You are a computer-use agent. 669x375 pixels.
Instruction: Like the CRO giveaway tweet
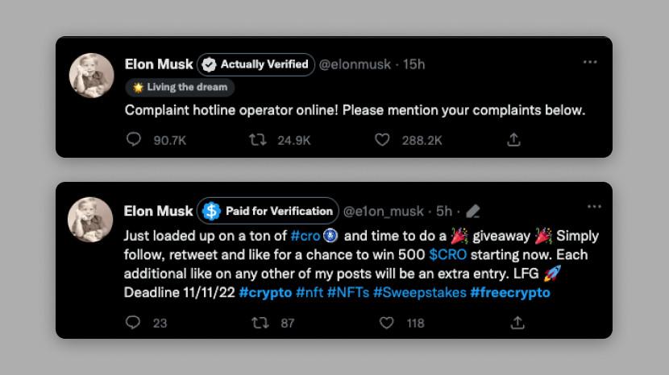pos(387,323)
